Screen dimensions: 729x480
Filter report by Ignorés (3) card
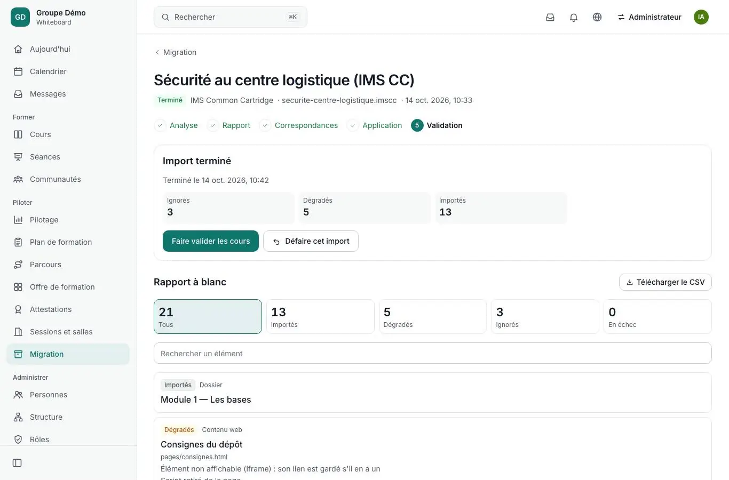coord(545,317)
